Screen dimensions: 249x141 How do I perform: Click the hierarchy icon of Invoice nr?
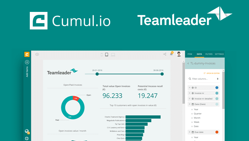193,93
